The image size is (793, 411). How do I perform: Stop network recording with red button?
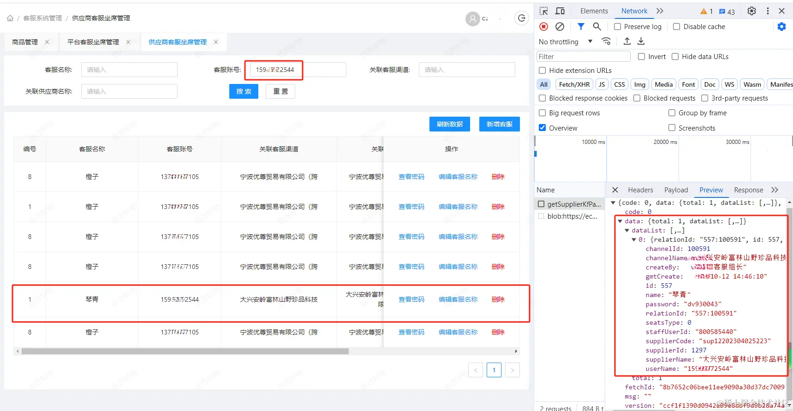[x=544, y=27]
